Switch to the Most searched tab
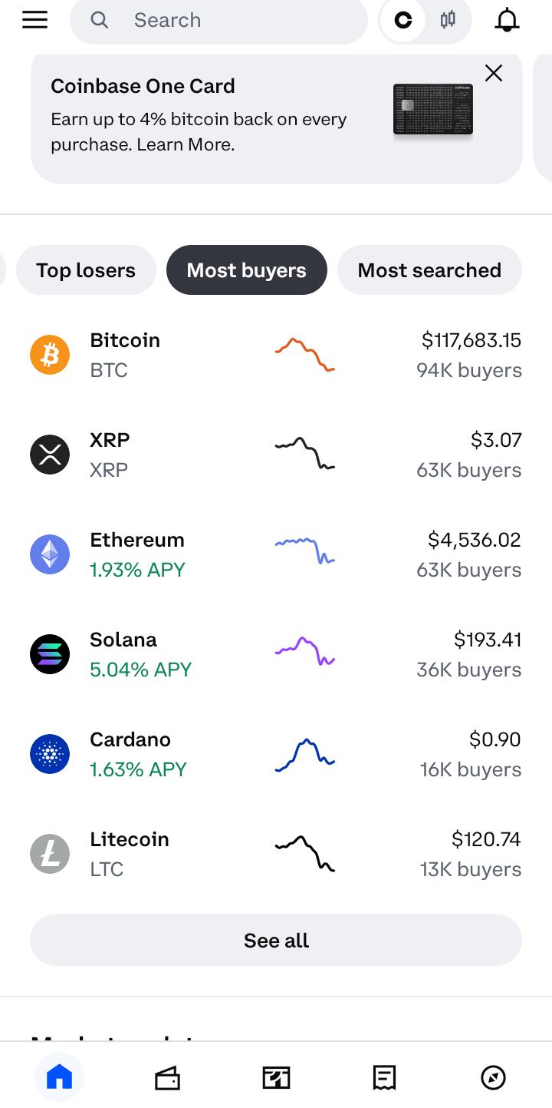552x1108 pixels. (429, 270)
